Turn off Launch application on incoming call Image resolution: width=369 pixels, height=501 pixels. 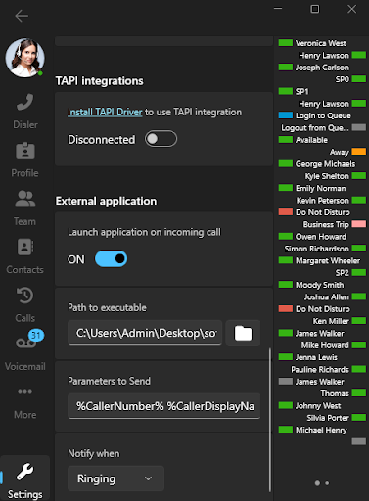click(111, 259)
